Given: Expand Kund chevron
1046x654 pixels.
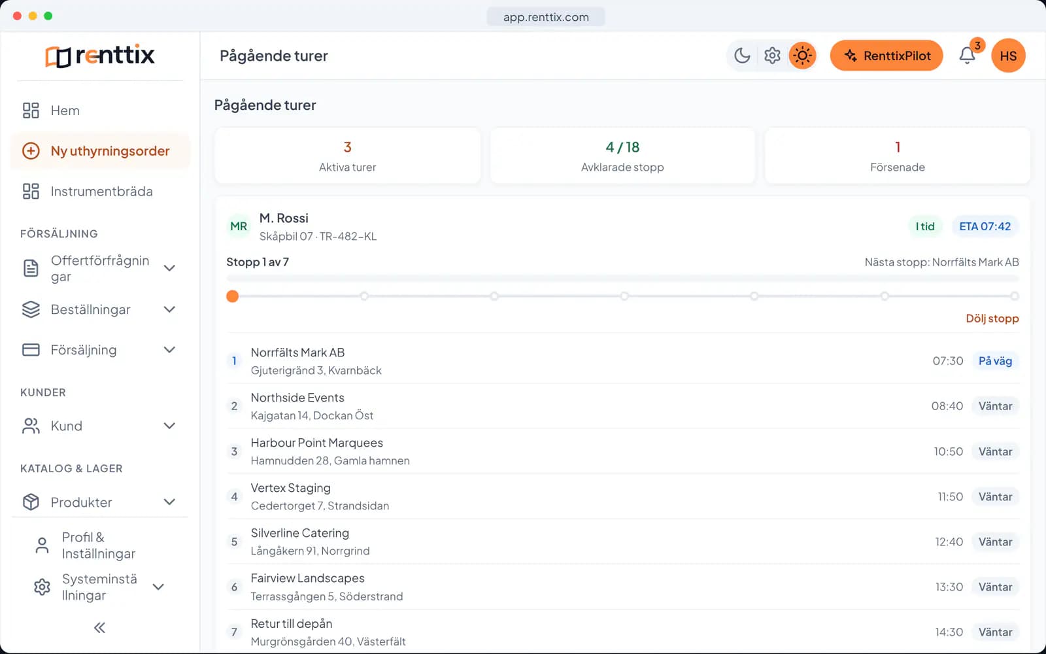Looking at the screenshot, I should tap(169, 426).
